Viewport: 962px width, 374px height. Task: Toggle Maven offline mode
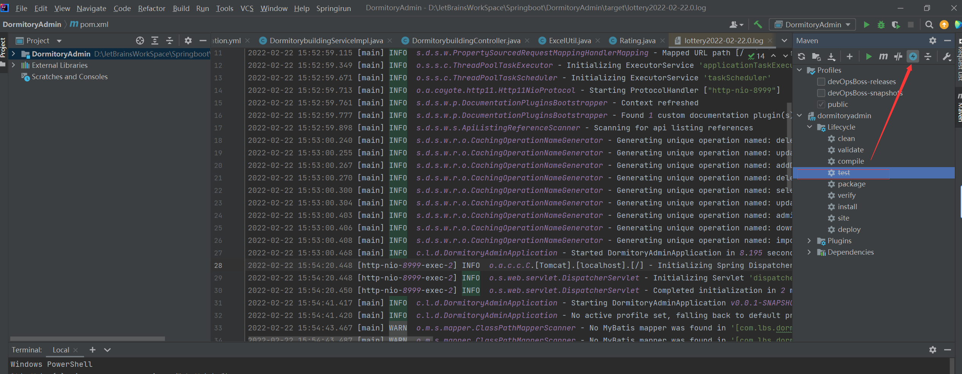(x=898, y=56)
